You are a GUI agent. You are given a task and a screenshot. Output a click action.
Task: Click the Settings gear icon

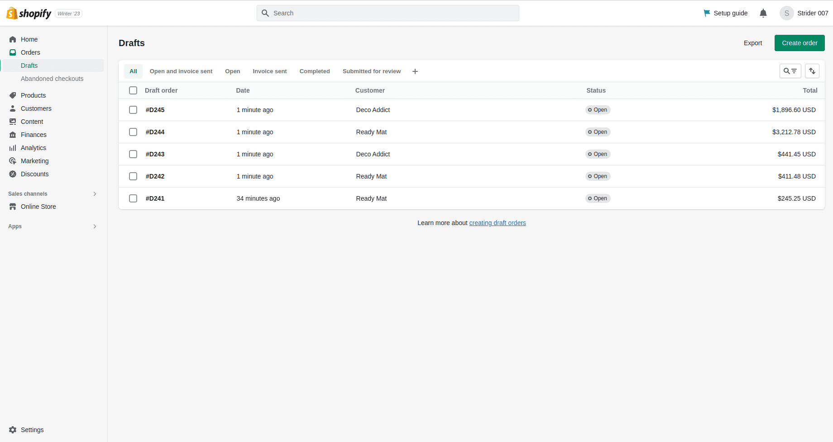pos(13,430)
